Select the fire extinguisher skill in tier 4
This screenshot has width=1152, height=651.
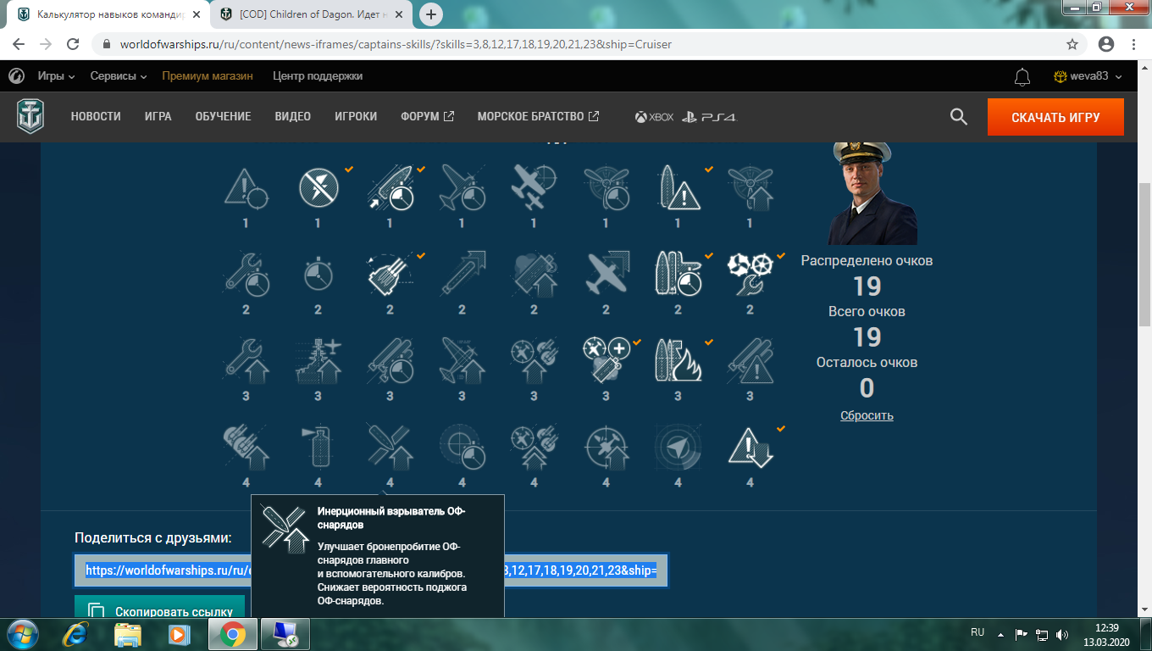coord(318,447)
